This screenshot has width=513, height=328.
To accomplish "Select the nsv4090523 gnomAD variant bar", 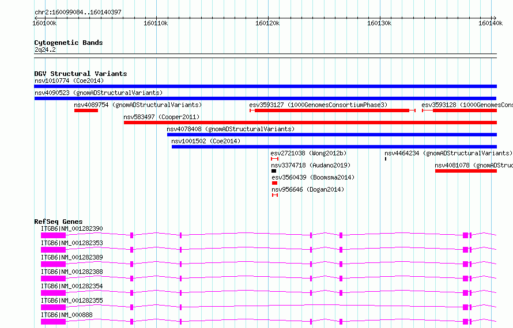I will 265,98.
